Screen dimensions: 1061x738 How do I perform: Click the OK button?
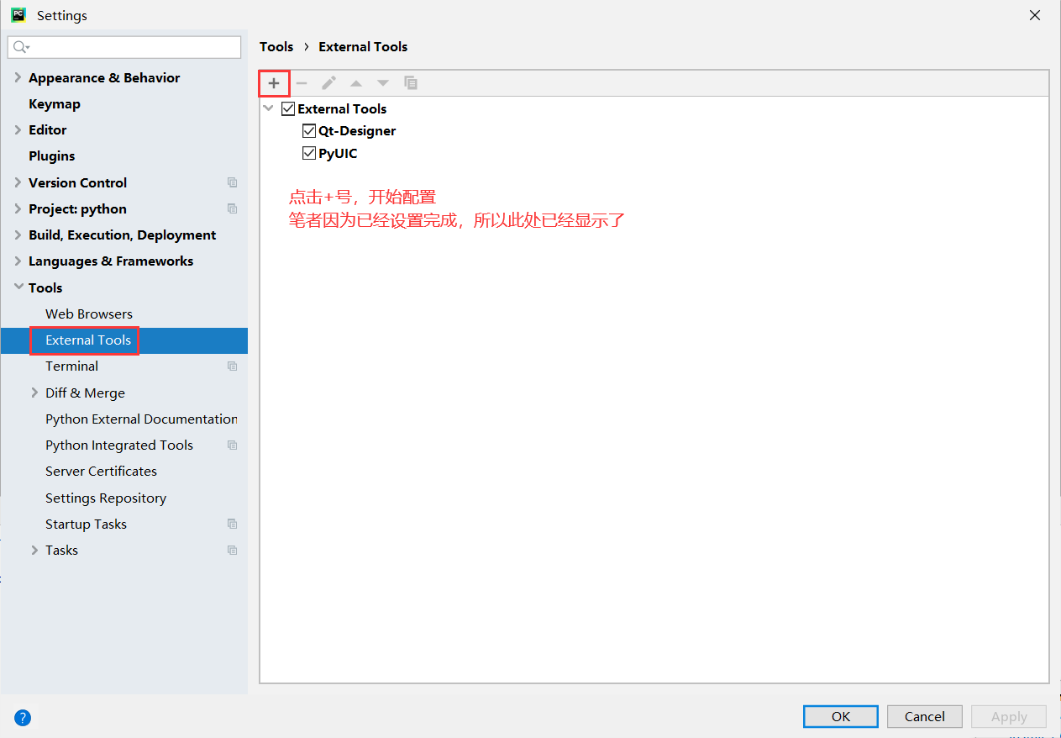[x=841, y=716]
